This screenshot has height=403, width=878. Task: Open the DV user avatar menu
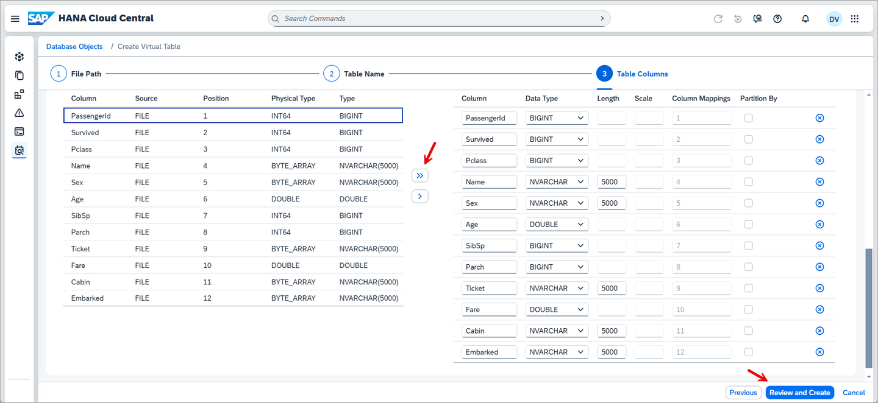point(834,19)
